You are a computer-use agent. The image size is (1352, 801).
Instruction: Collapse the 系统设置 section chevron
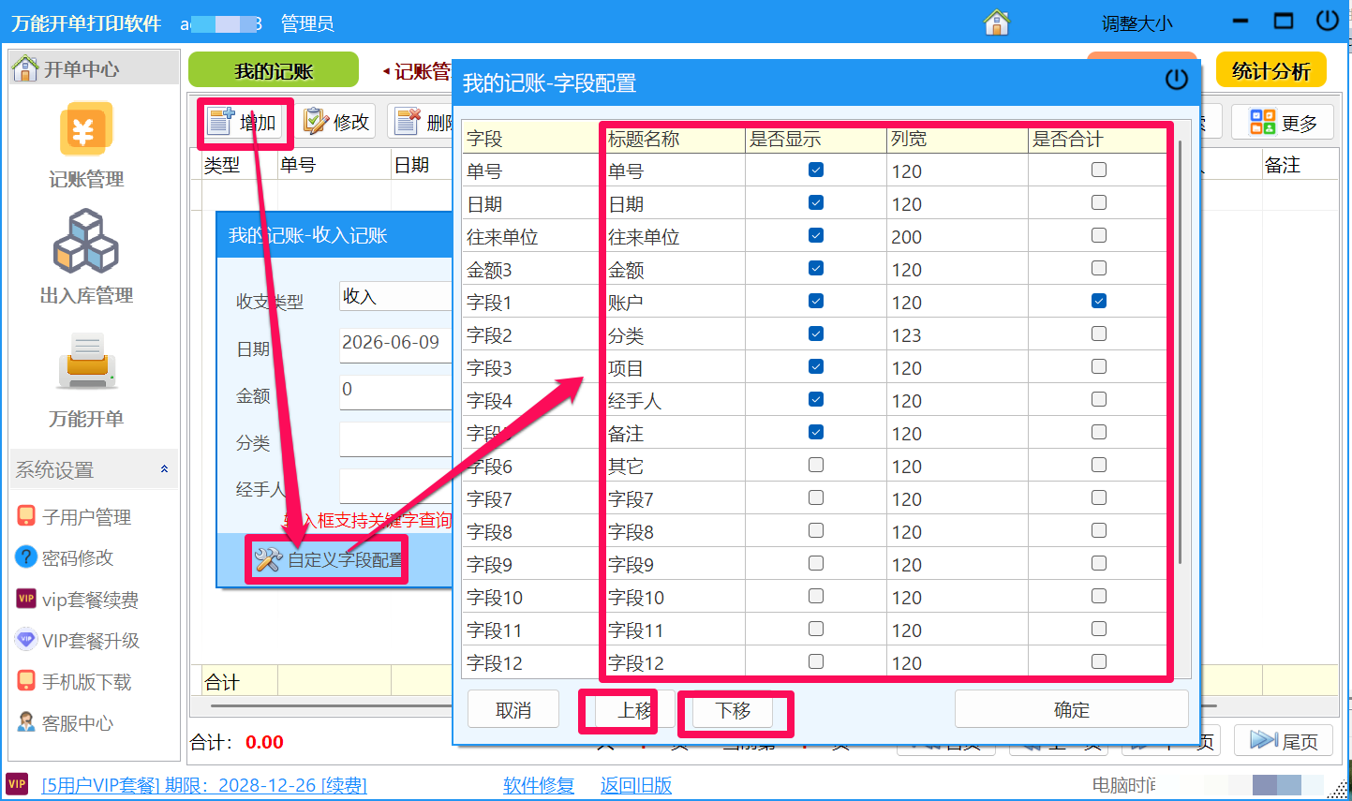(x=164, y=469)
